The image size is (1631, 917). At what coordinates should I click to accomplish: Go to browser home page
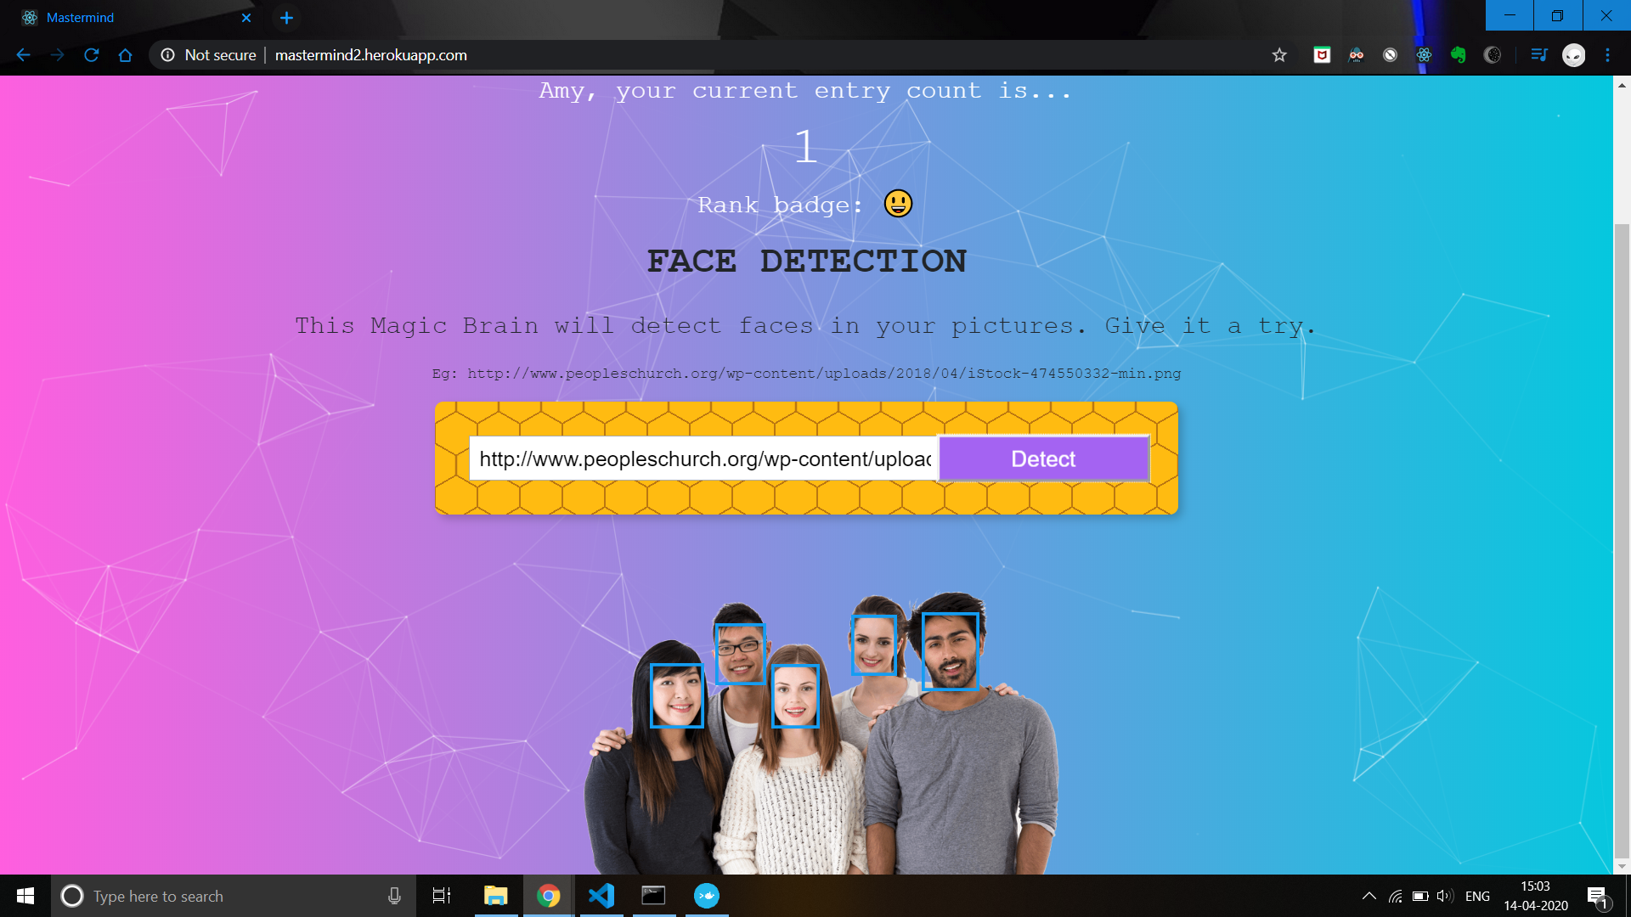tap(126, 55)
